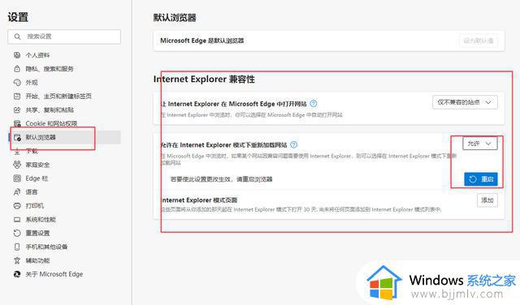Click the 设置 title in the sidebar
Viewport: 520px width, 305px height.
18,17
